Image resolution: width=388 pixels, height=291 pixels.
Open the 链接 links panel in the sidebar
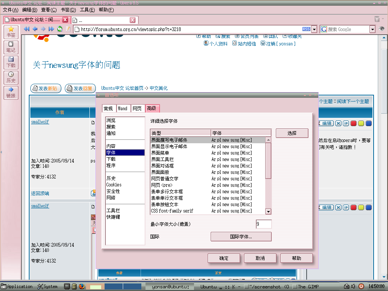point(11,93)
